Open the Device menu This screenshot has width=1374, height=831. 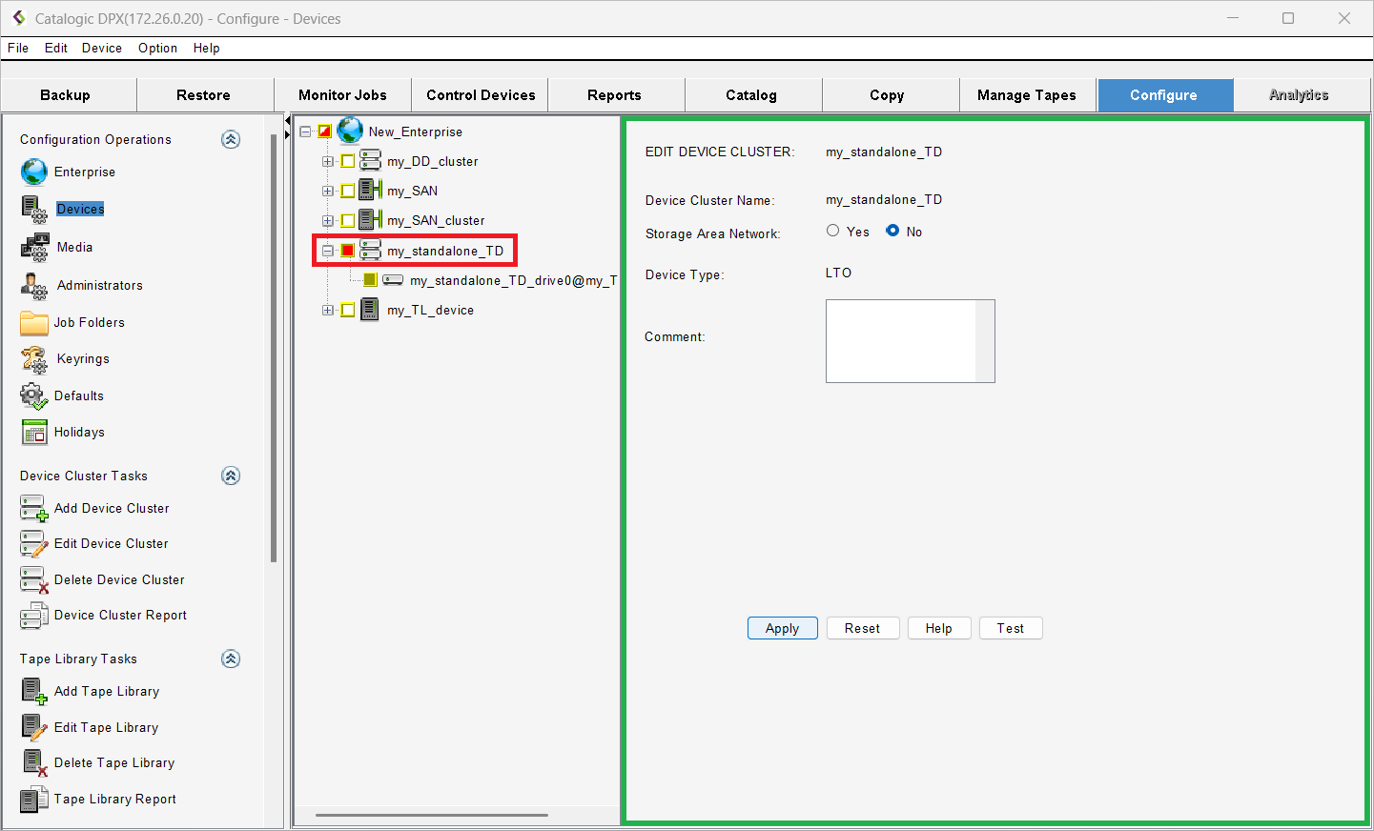(x=101, y=48)
